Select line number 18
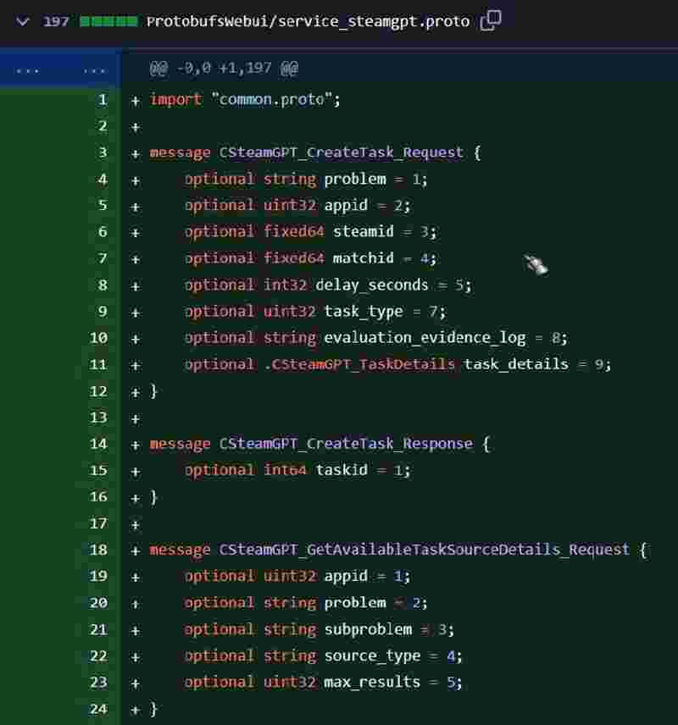 [x=99, y=550]
